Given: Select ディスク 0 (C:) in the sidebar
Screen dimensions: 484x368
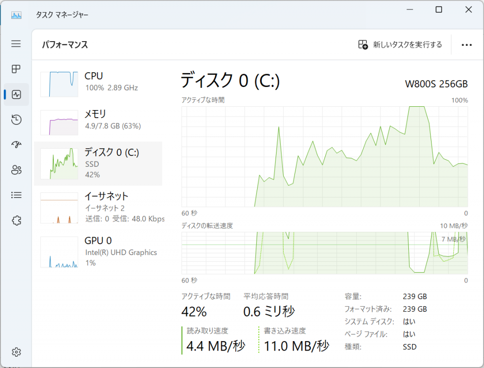Looking at the screenshot, I should [98, 163].
